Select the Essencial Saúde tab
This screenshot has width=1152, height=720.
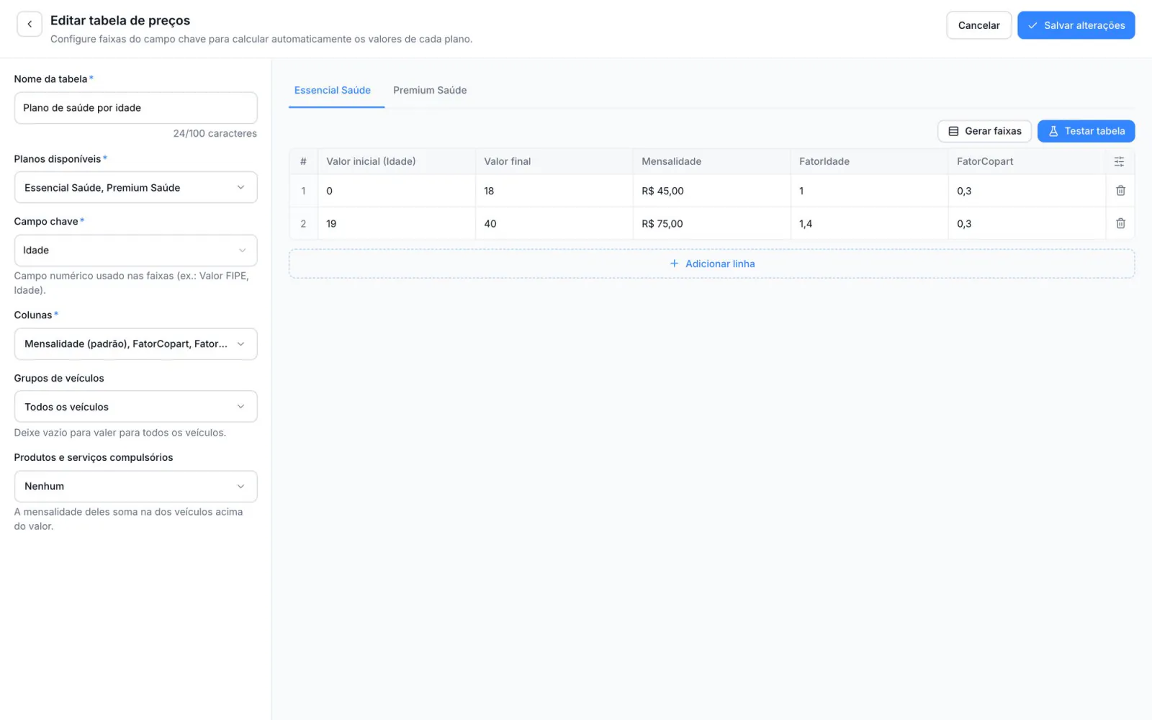(x=333, y=90)
